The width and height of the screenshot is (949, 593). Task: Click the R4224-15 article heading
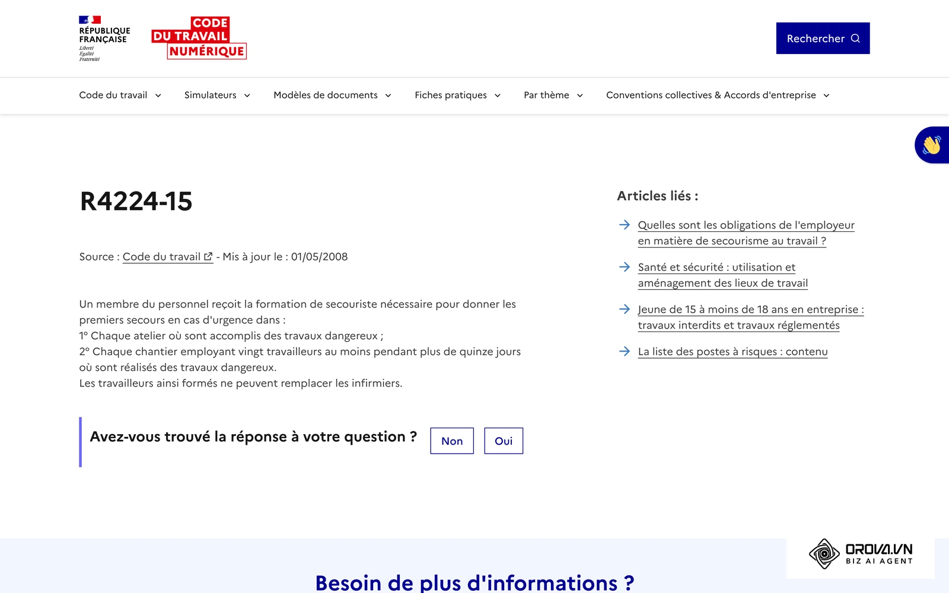point(136,202)
